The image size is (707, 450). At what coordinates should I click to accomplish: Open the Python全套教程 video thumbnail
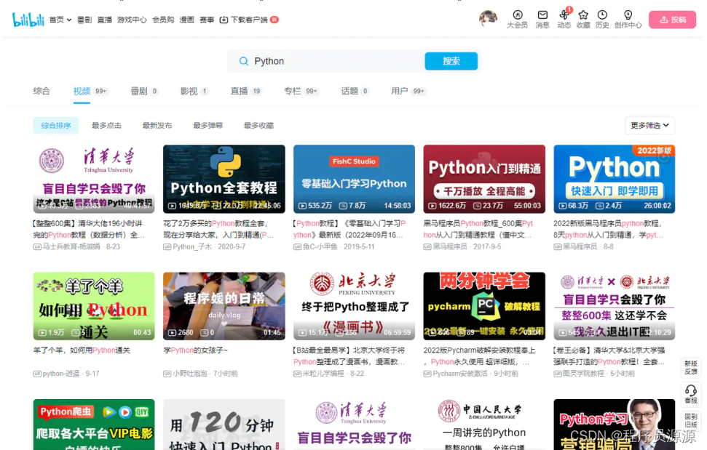click(224, 179)
